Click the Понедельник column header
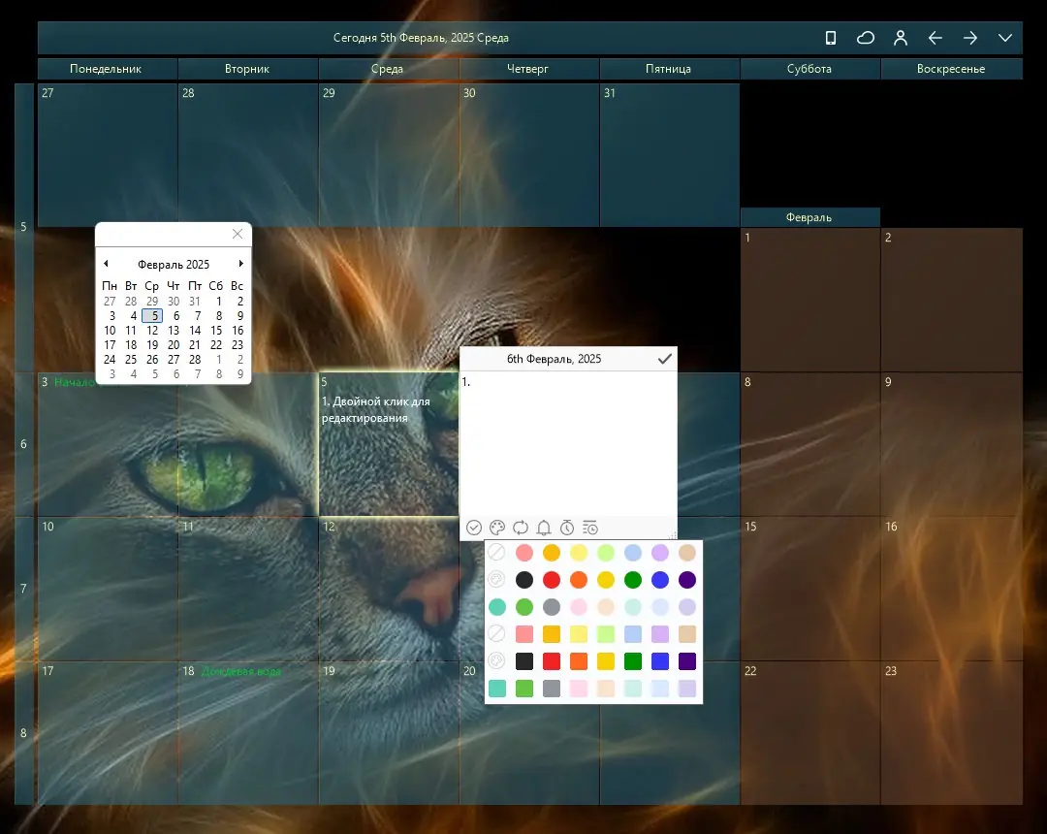 107,69
